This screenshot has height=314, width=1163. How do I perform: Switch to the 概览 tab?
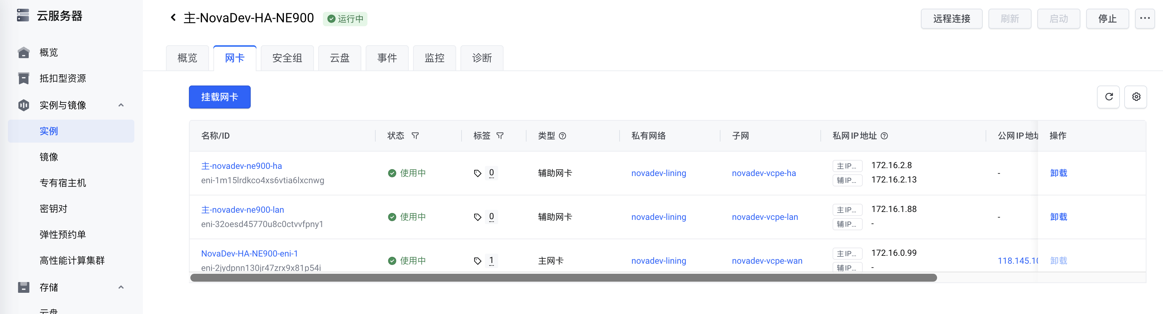point(187,58)
